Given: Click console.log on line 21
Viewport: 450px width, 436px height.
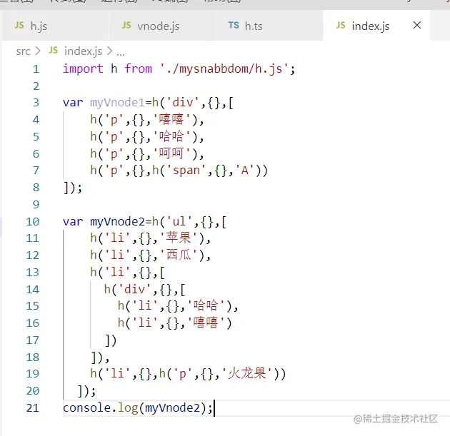Looking at the screenshot, I should [100, 408].
